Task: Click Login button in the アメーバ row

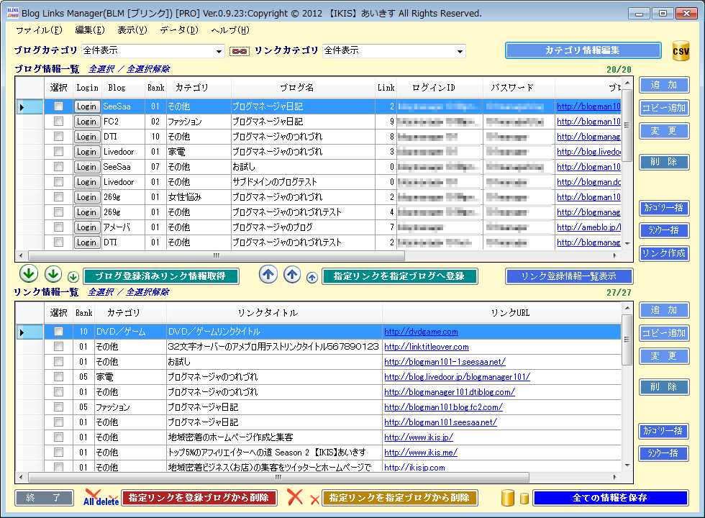Action: (87, 227)
